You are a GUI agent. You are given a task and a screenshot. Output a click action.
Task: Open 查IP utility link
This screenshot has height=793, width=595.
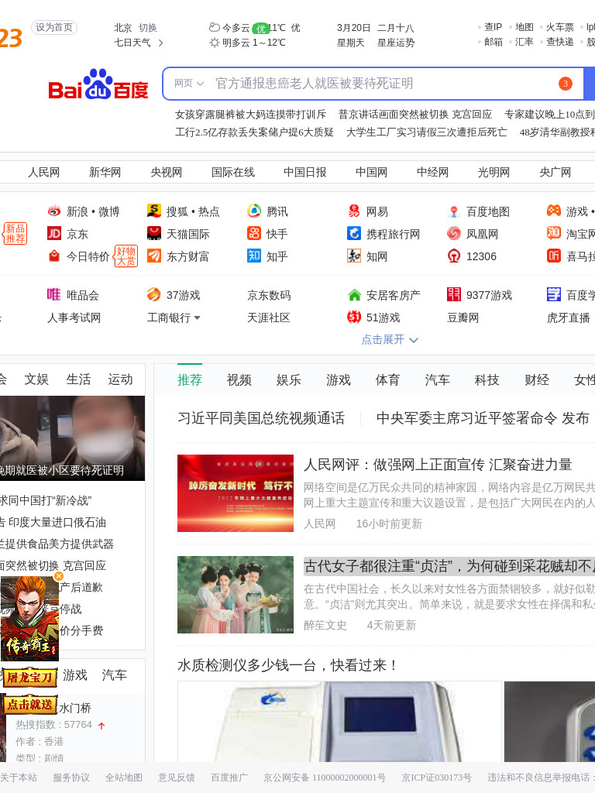(494, 27)
